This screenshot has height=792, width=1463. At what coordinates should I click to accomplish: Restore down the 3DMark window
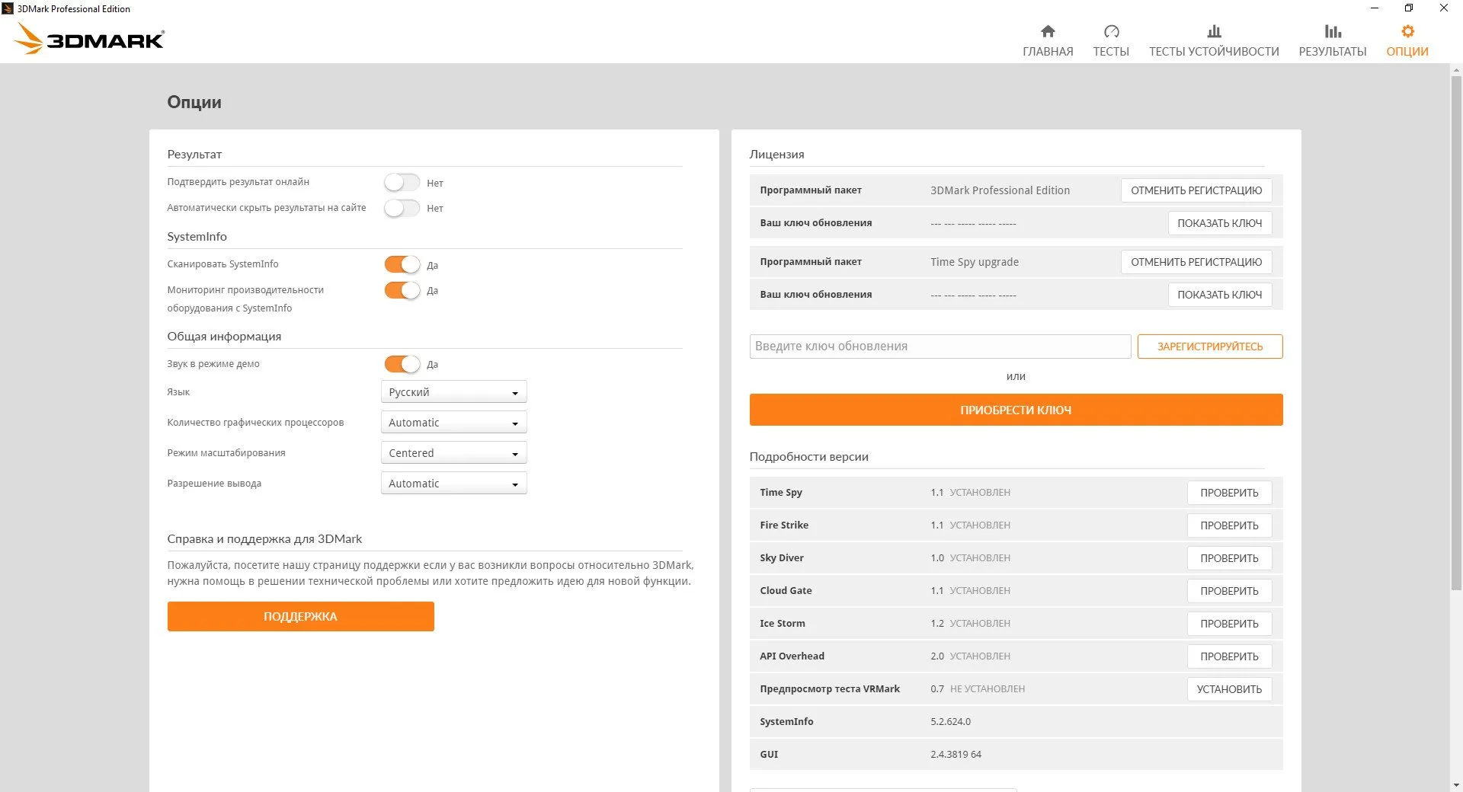1409,8
